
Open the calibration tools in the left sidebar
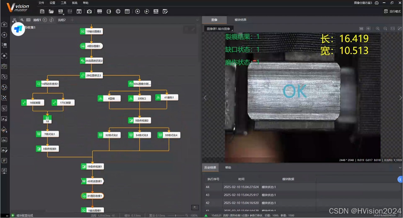point(4,98)
